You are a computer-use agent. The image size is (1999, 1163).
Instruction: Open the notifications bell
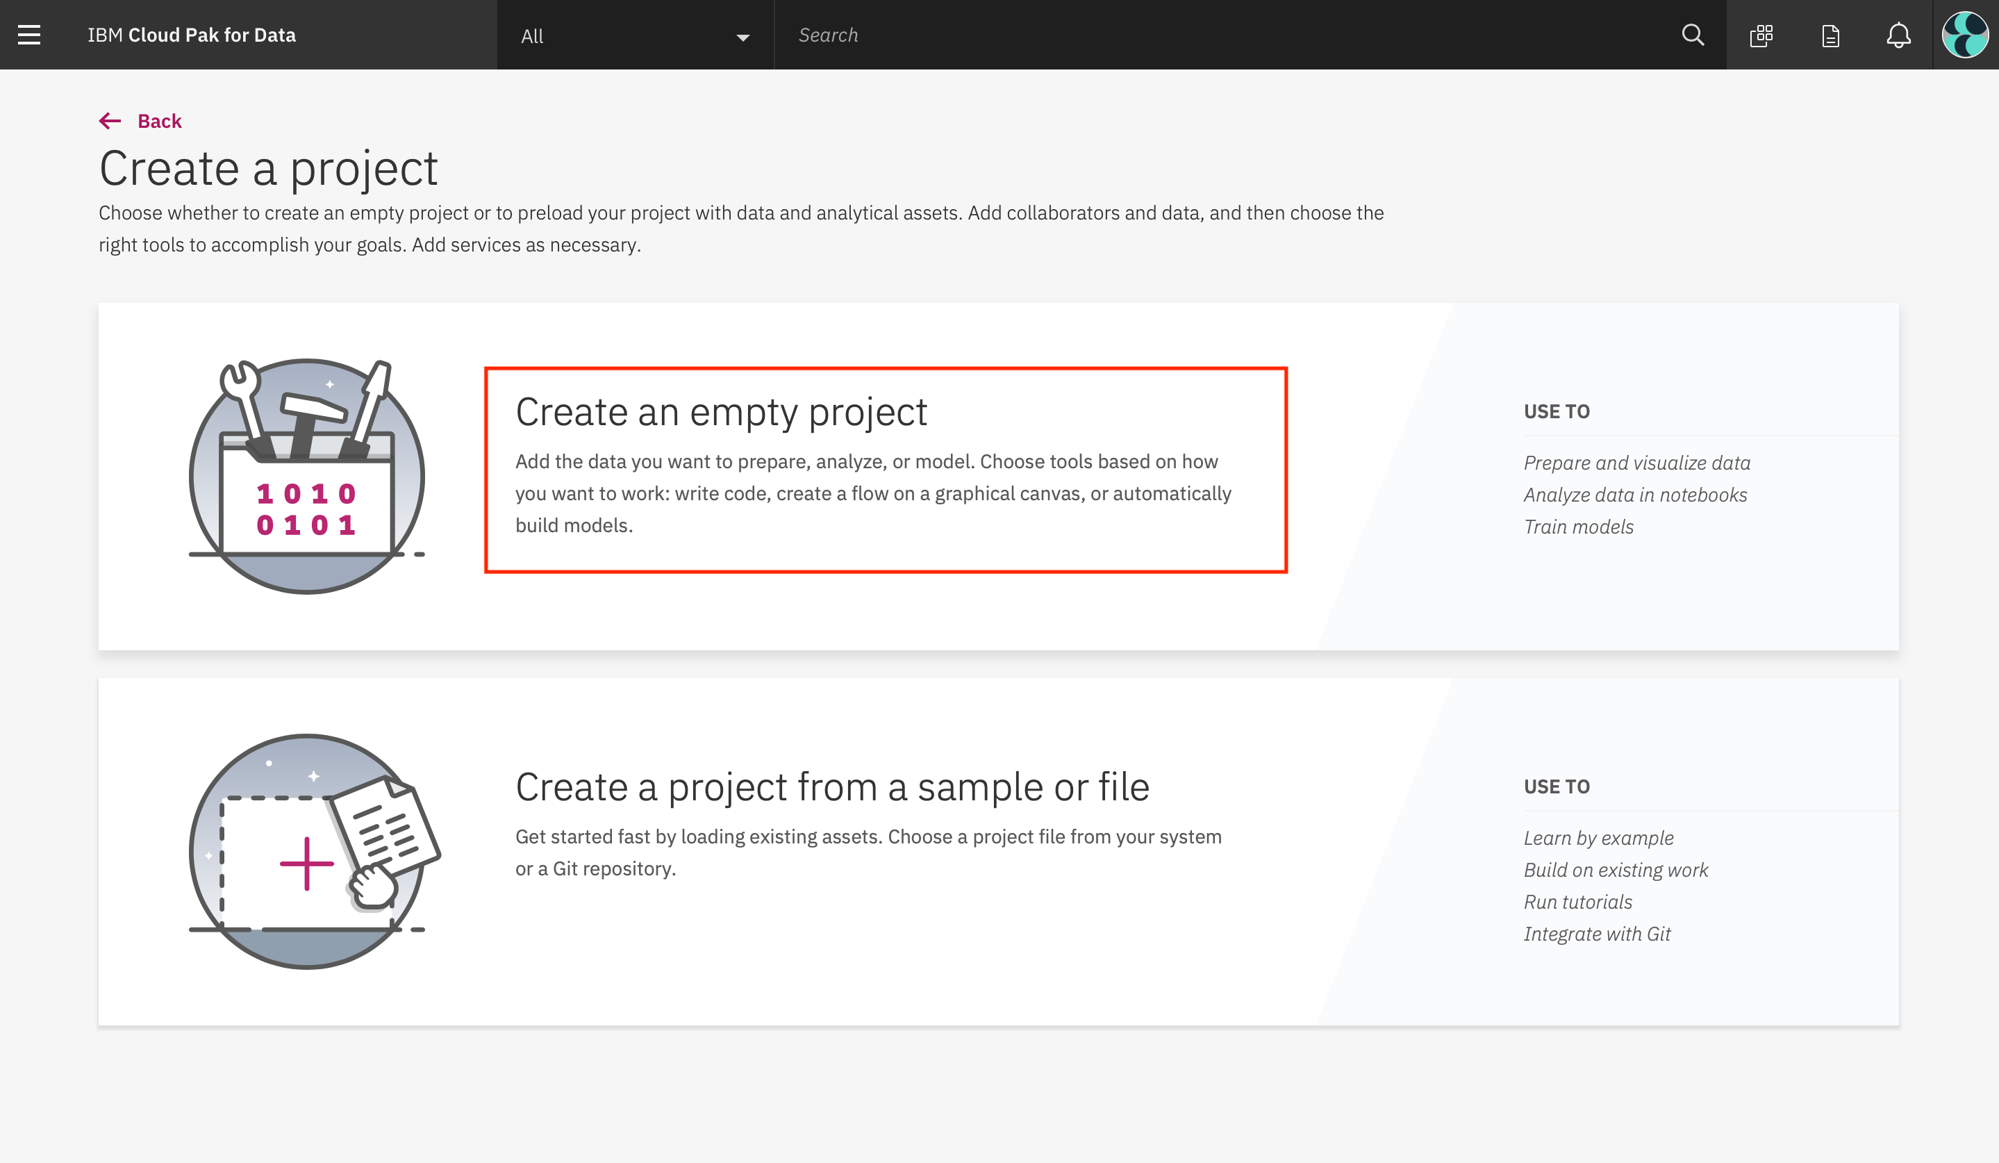click(x=1898, y=35)
